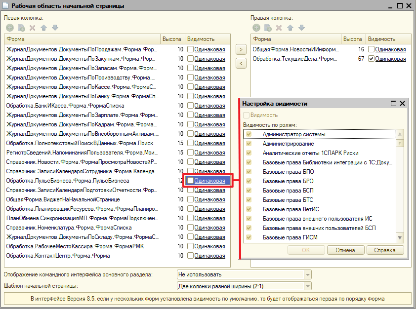The image size is (416, 309).
Task: Toggle visibility checkbox for ДокументыПоЗакупкам row
Action: click(190, 59)
